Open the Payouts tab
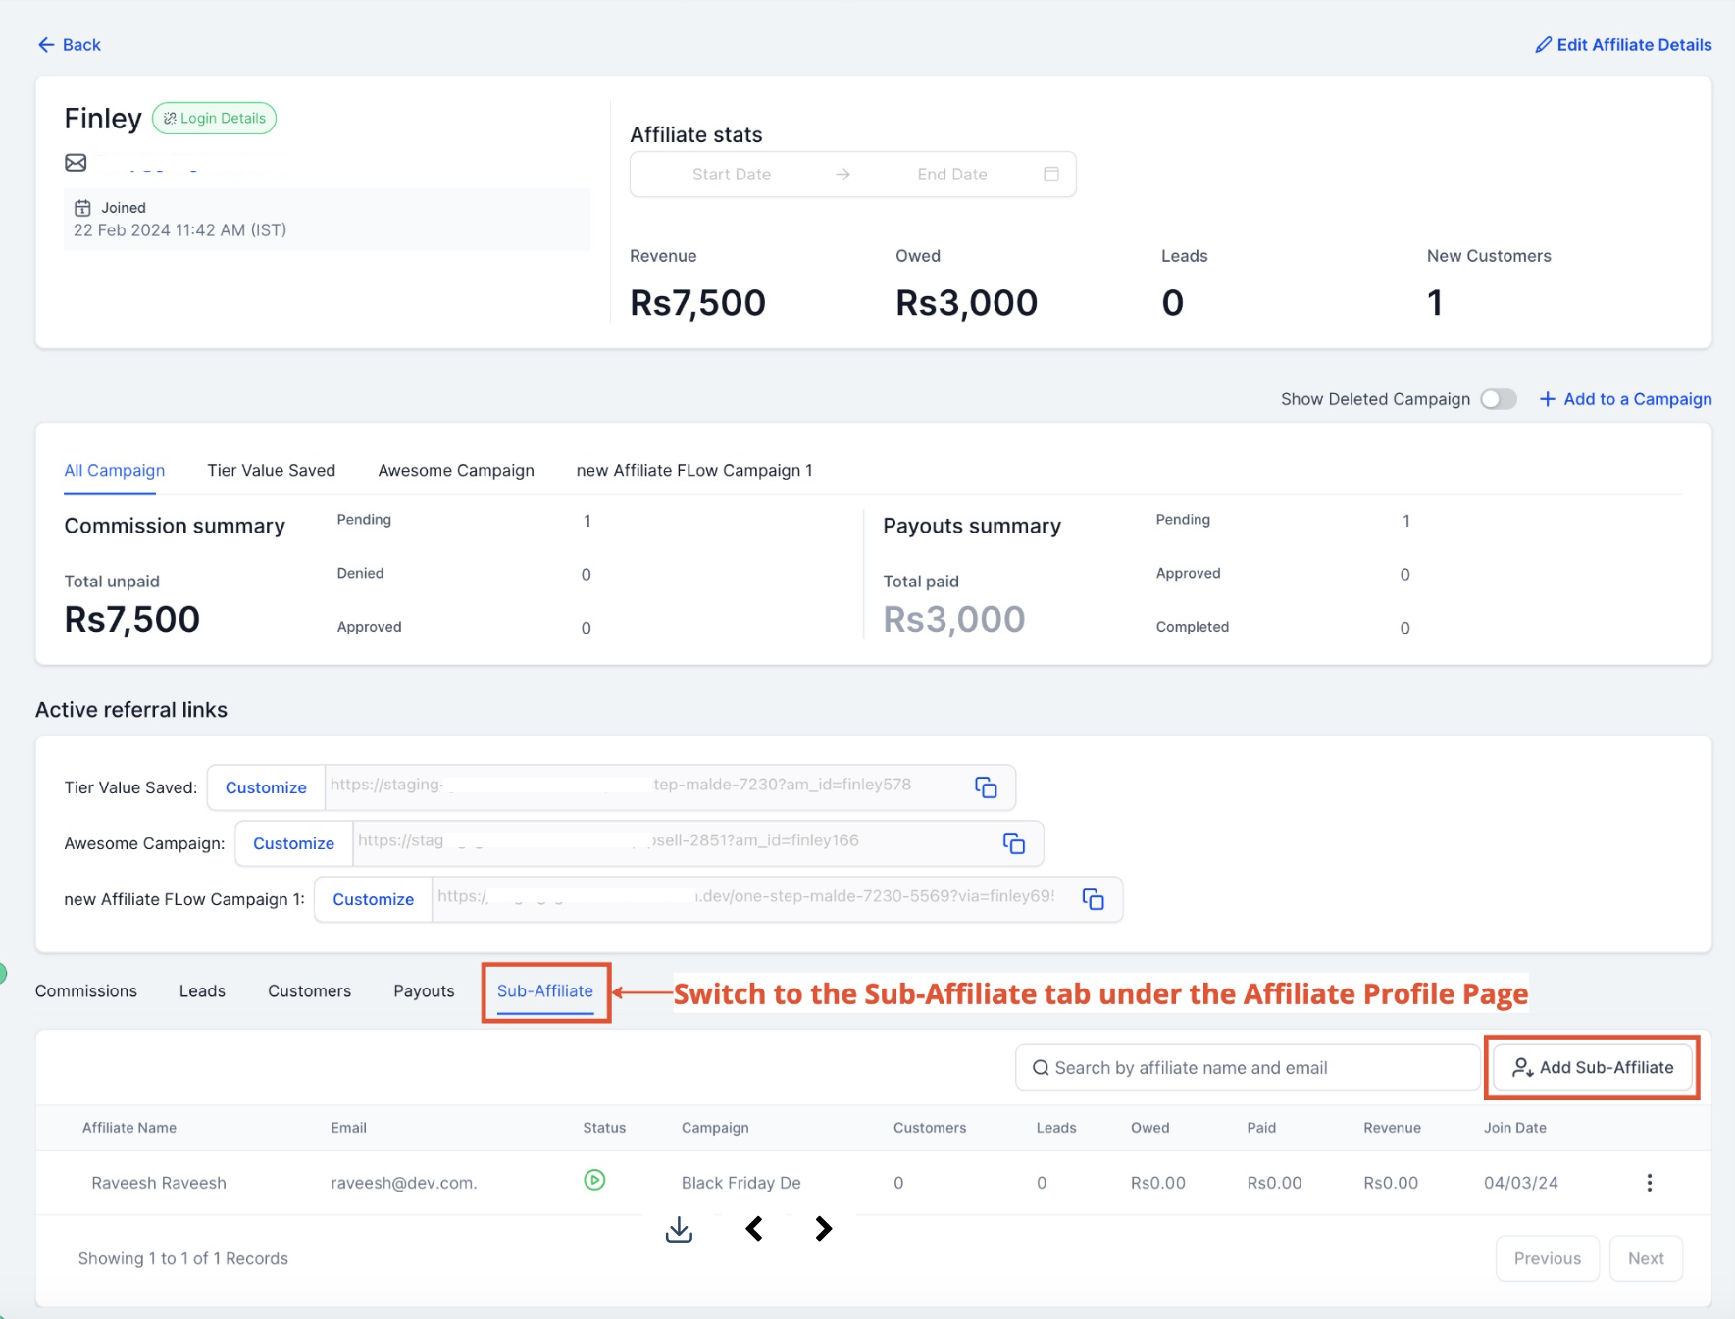The width and height of the screenshot is (1735, 1319). coord(424,991)
